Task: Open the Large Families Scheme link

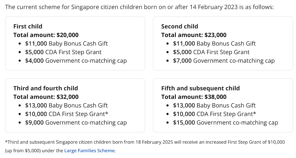Action: coord(90,151)
